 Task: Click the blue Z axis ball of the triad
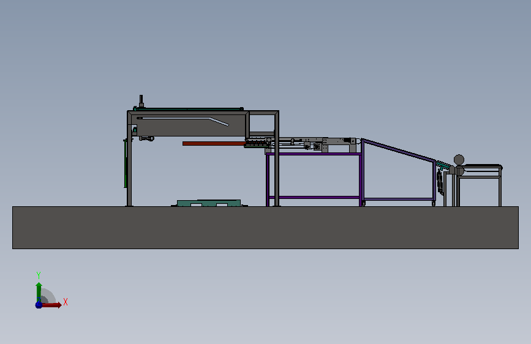[x=39, y=305]
